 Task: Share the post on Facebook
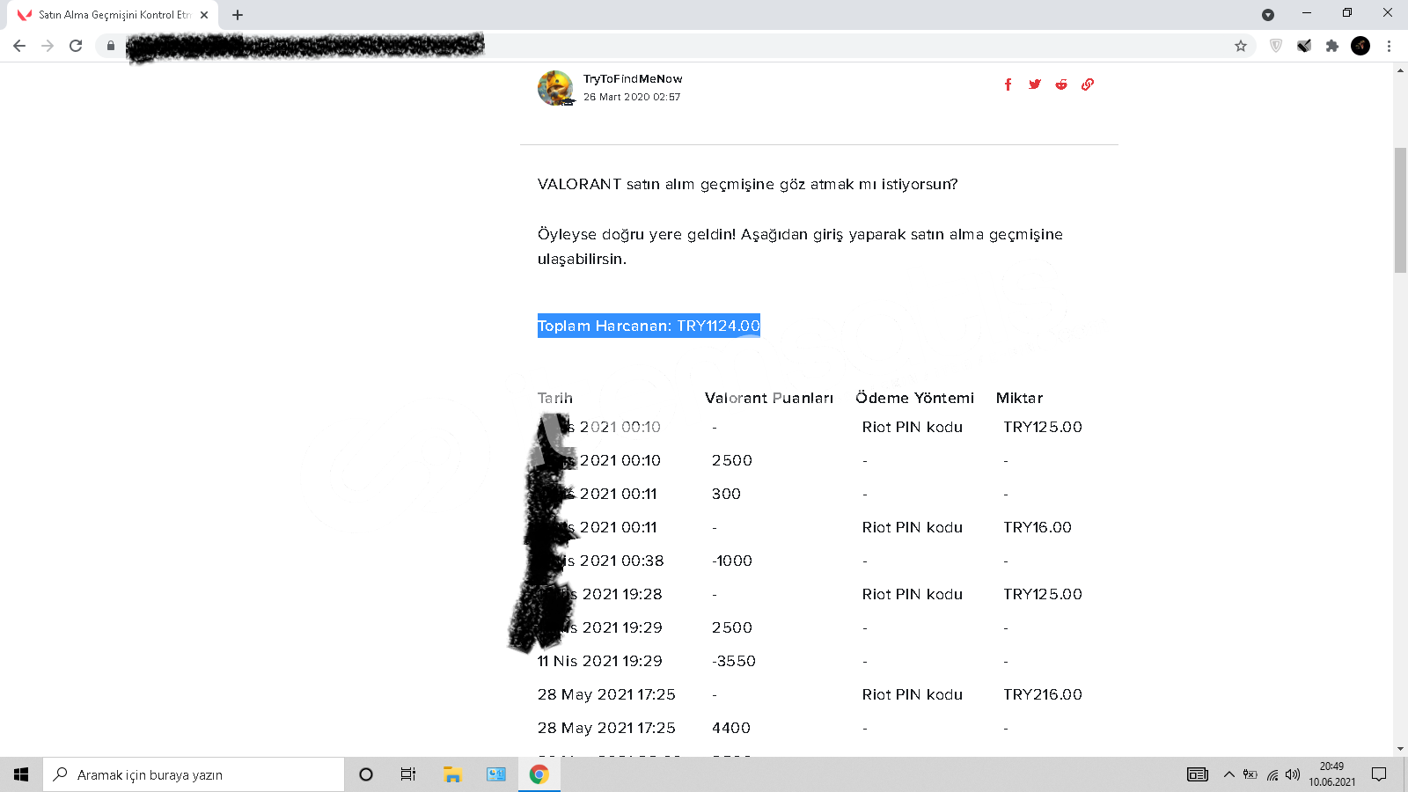tap(1008, 84)
